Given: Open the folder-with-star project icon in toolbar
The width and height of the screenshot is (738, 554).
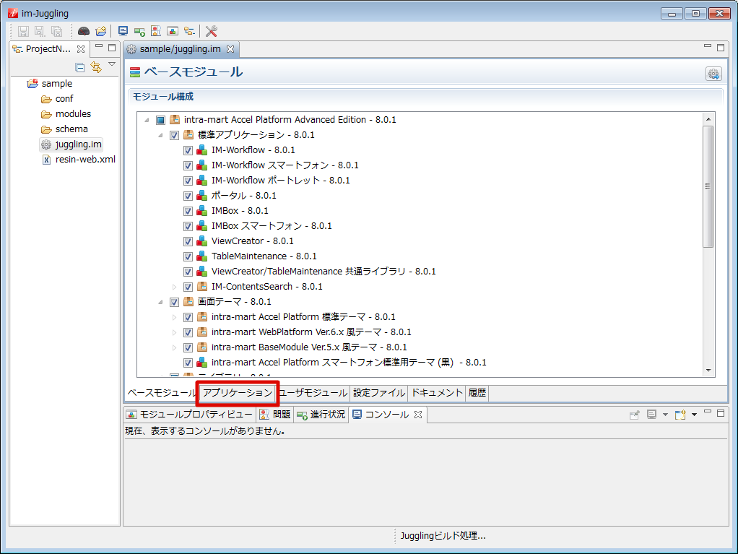Looking at the screenshot, I should coord(100,32).
